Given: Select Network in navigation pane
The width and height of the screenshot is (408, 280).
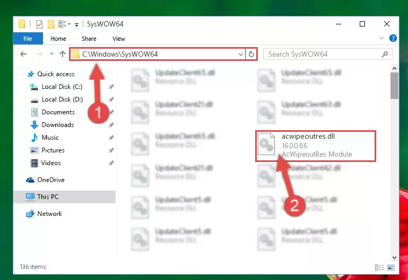Looking at the screenshot, I should (x=44, y=214).
